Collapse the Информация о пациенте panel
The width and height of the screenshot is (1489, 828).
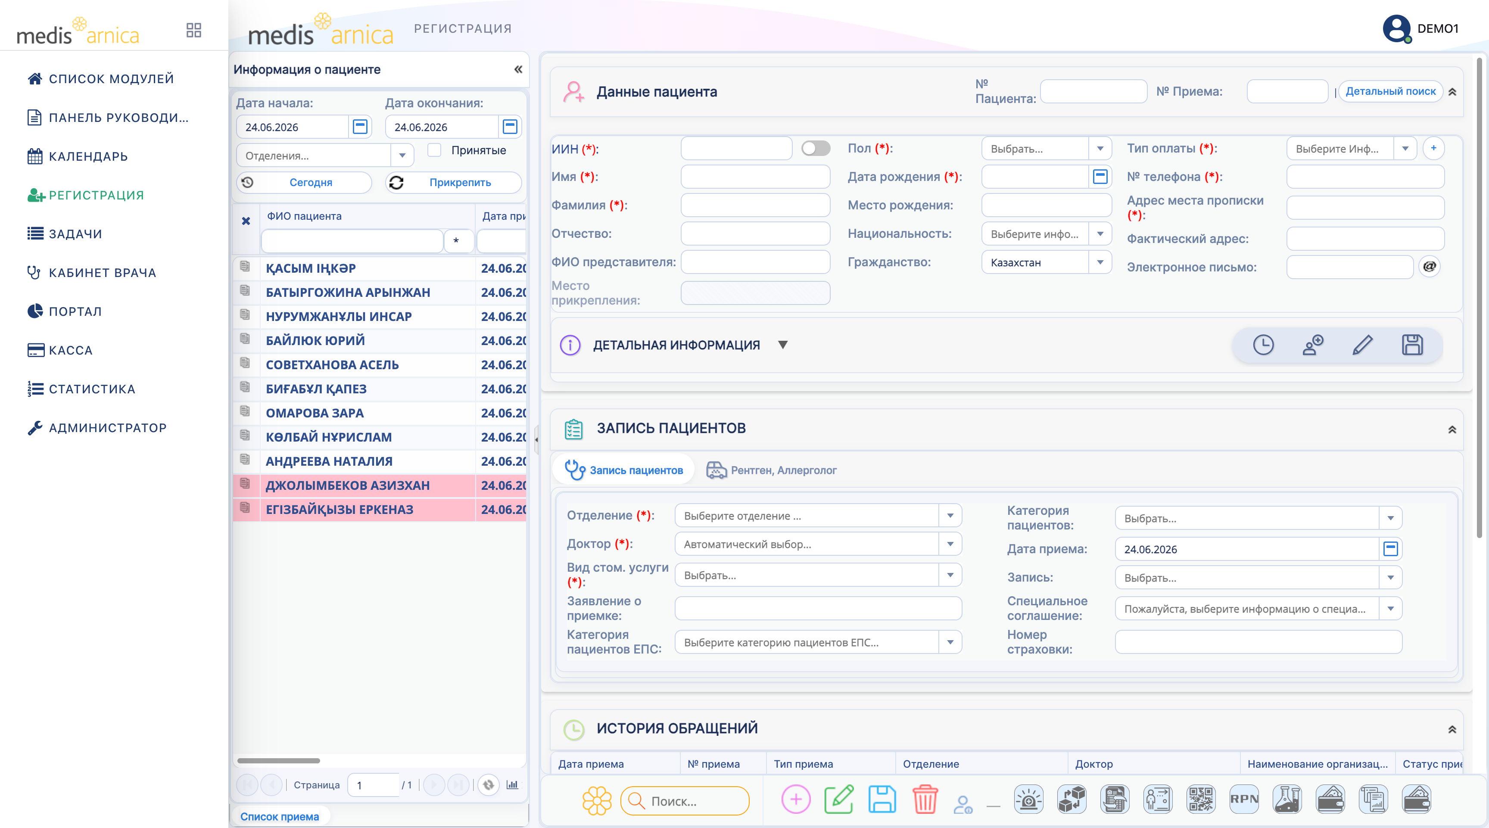(518, 69)
